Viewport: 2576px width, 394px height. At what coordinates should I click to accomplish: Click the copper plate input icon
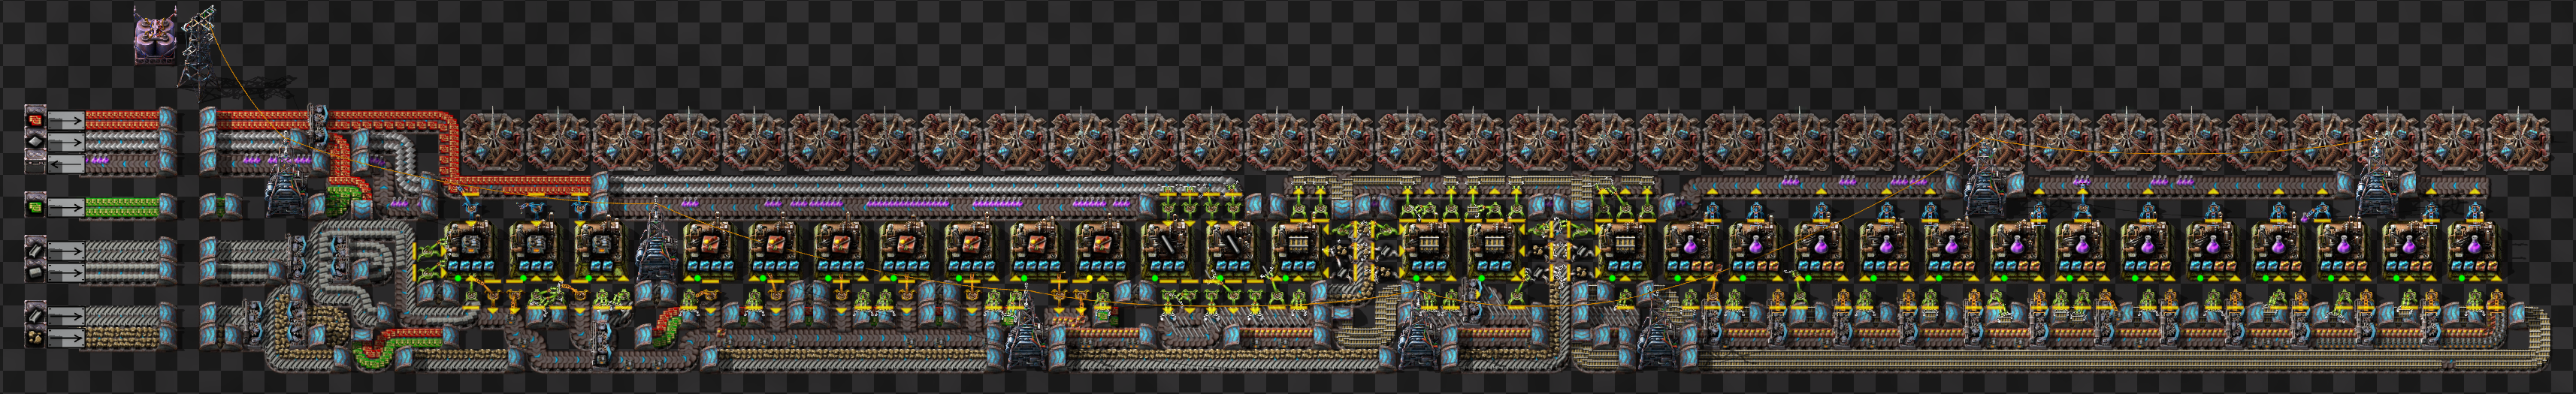(x=36, y=119)
